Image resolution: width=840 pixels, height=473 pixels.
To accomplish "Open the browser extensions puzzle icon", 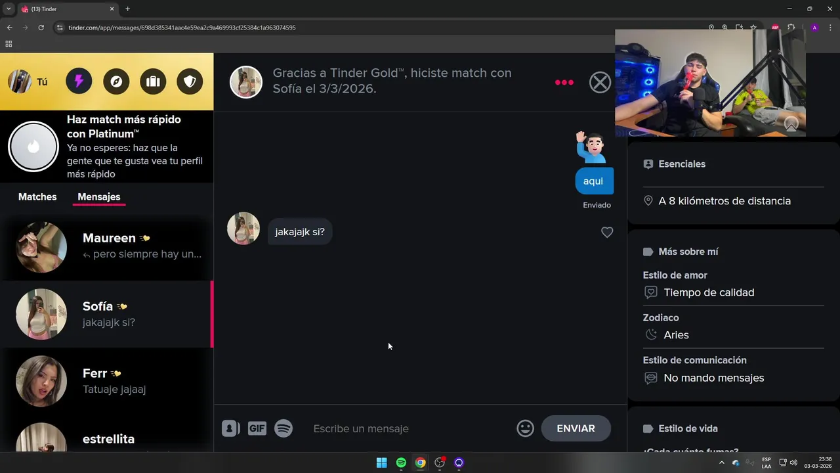I will click(x=791, y=28).
